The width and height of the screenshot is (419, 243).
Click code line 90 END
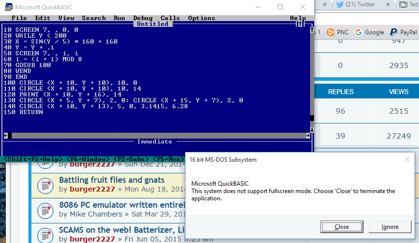pyautogui.click(x=15, y=77)
